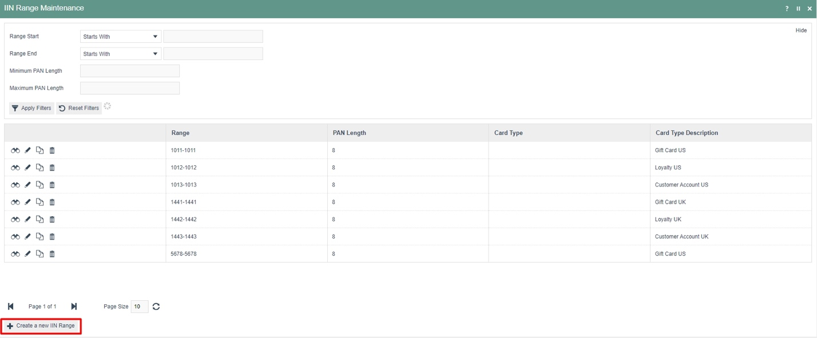Edit the Gift Card UK range
The image size is (817, 338).
coord(27,201)
